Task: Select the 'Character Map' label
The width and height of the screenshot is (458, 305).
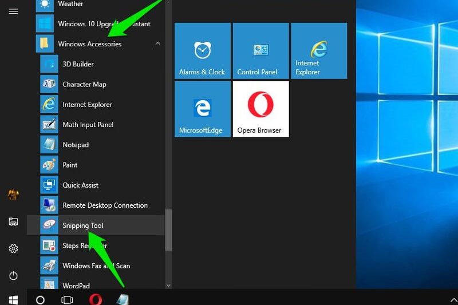Action: [x=84, y=84]
